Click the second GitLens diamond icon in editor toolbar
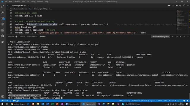Image resolution: width=190 pixels, height=106 pixels. (x=180, y=6)
